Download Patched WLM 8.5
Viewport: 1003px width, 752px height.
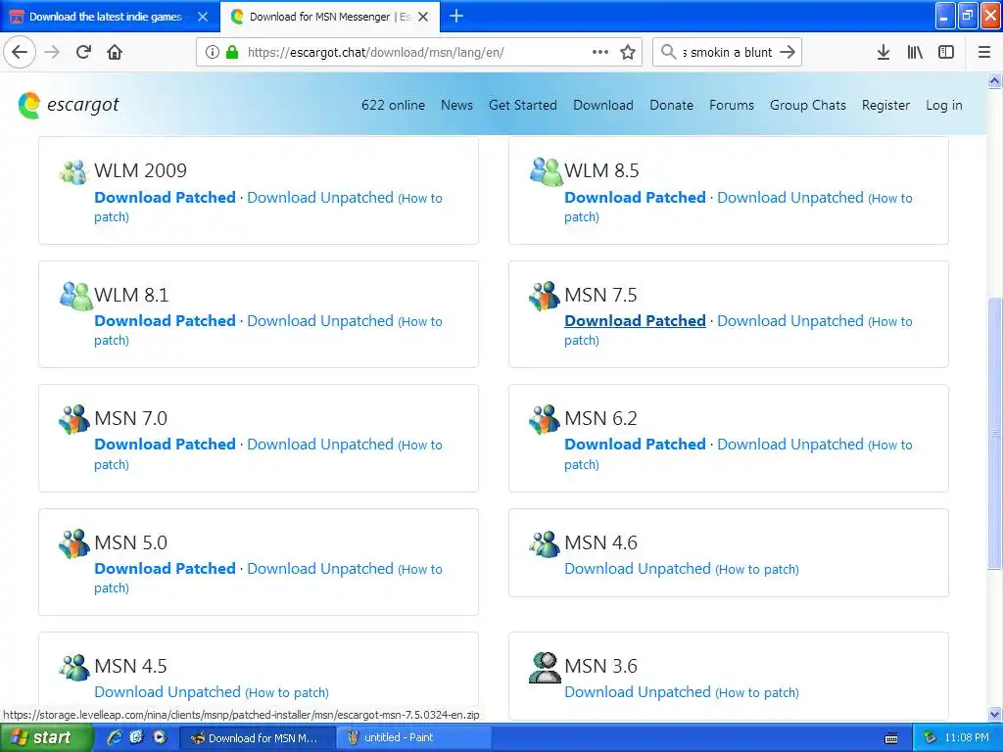pyautogui.click(x=635, y=197)
